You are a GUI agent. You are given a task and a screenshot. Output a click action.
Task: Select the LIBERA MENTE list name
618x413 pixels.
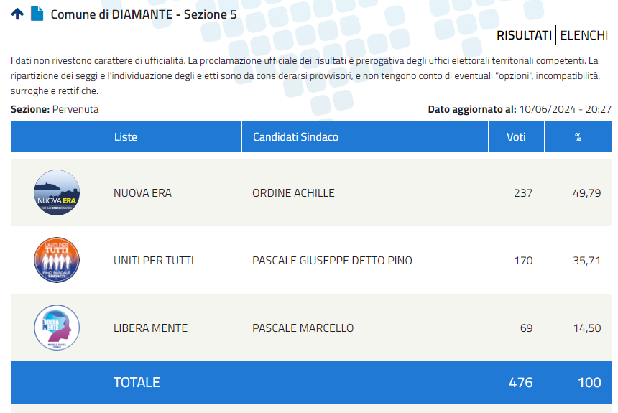(x=151, y=328)
